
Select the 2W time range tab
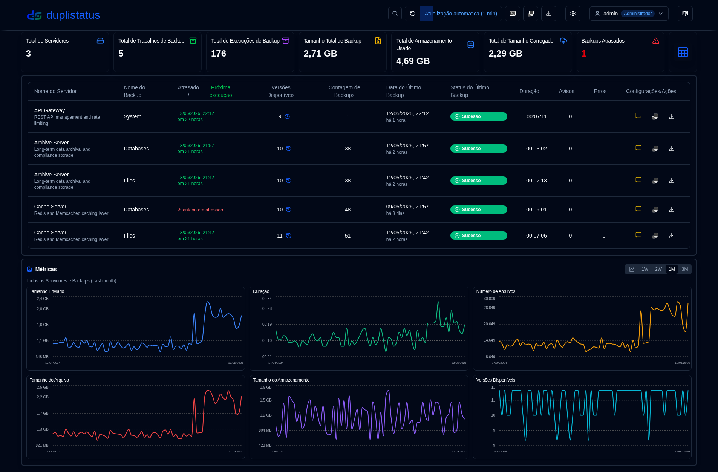click(658, 269)
